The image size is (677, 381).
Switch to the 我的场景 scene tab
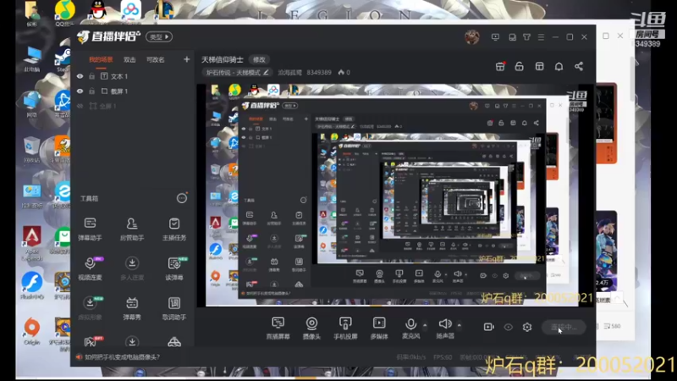[x=101, y=59]
